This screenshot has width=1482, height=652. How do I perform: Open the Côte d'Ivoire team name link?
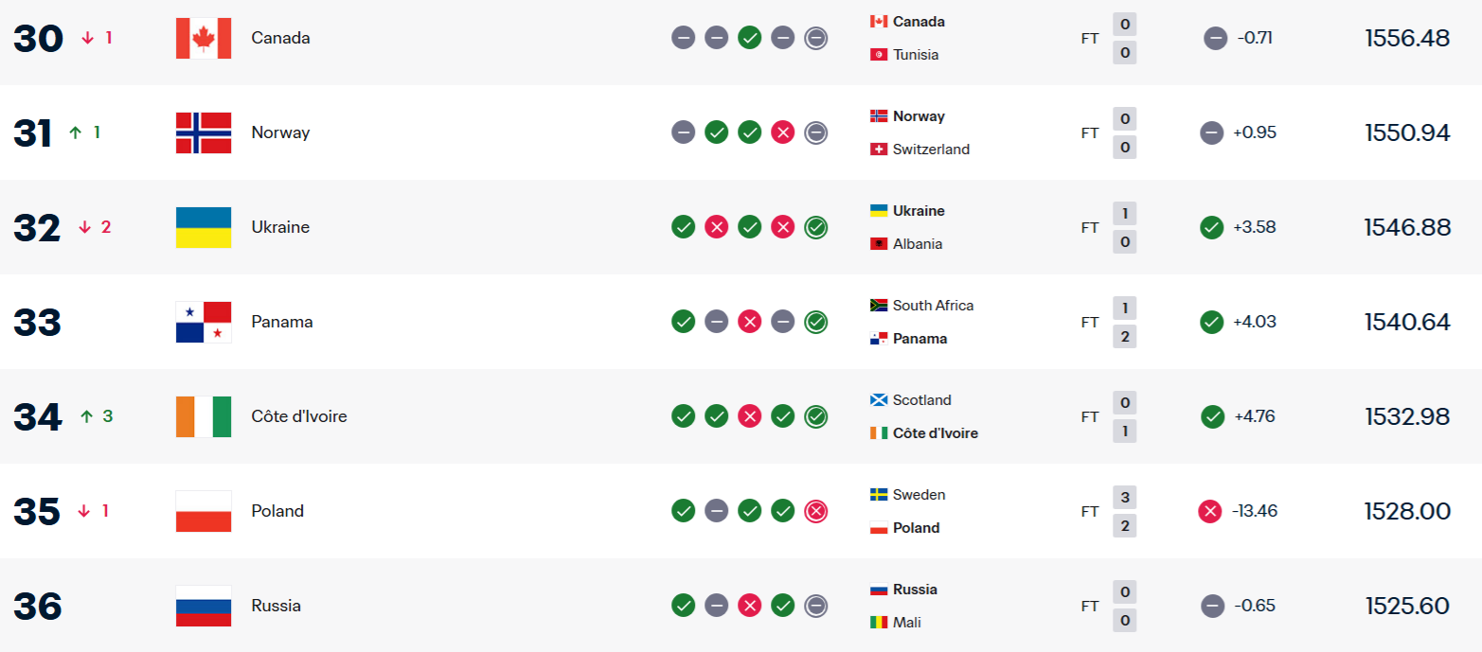coord(298,416)
